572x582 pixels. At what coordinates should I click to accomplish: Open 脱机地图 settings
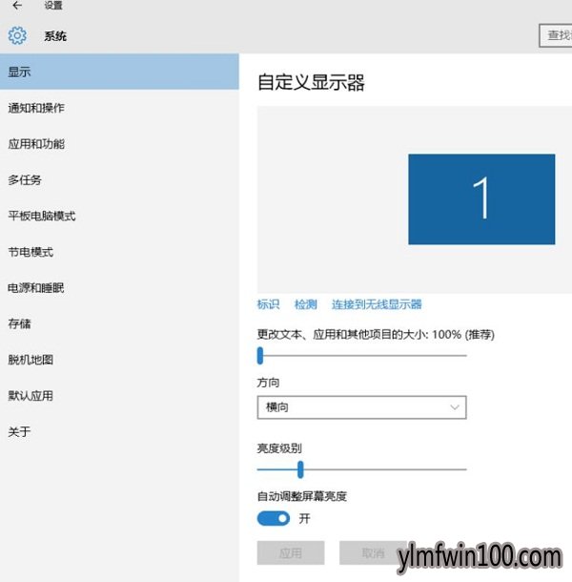[x=119, y=360]
